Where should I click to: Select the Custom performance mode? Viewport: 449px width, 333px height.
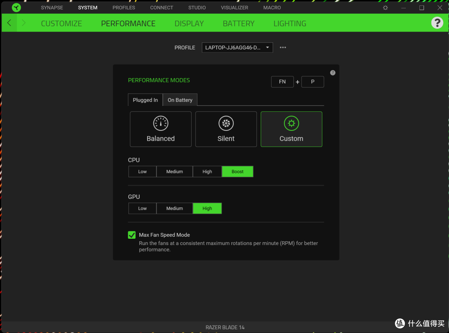291,129
